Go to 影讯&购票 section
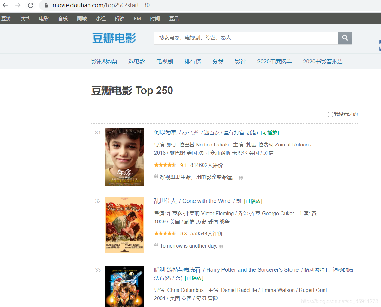The image size is (381, 307). [x=104, y=62]
